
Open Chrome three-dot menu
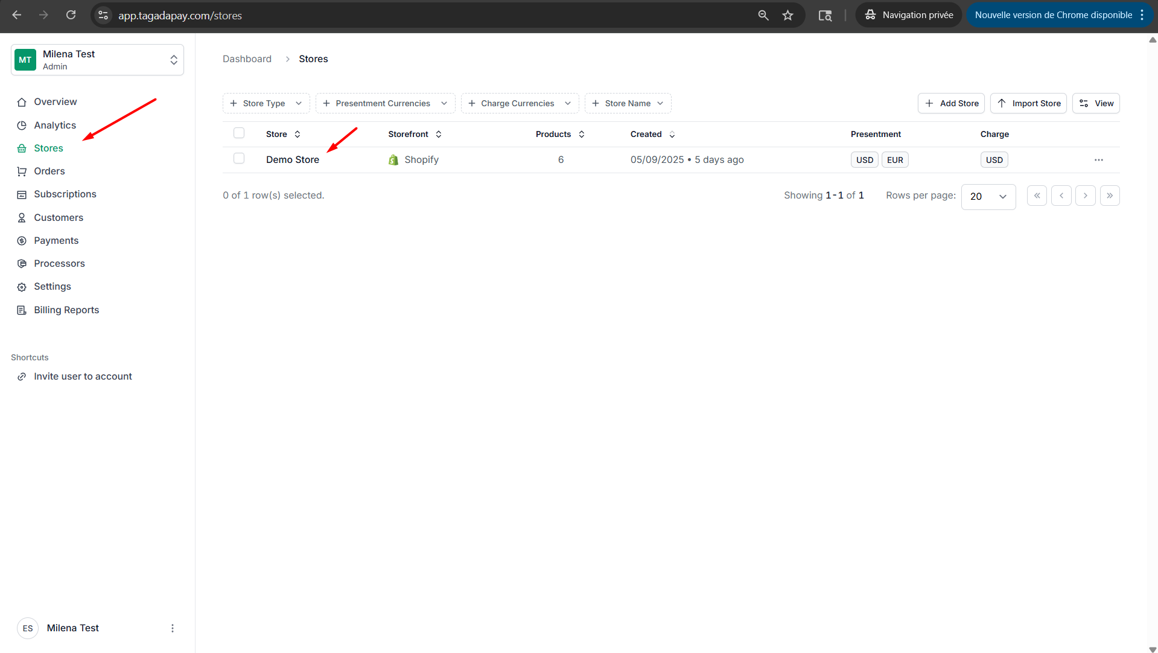coord(1142,15)
